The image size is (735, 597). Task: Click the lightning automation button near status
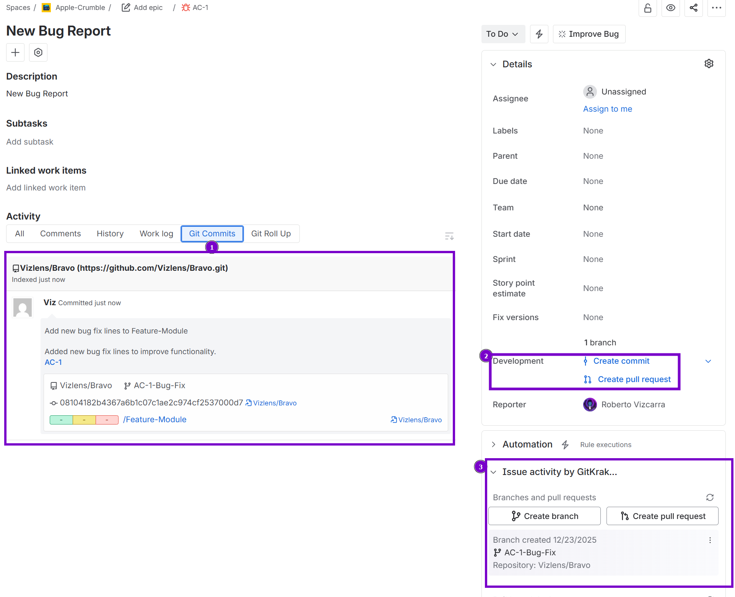pyautogui.click(x=539, y=34)
